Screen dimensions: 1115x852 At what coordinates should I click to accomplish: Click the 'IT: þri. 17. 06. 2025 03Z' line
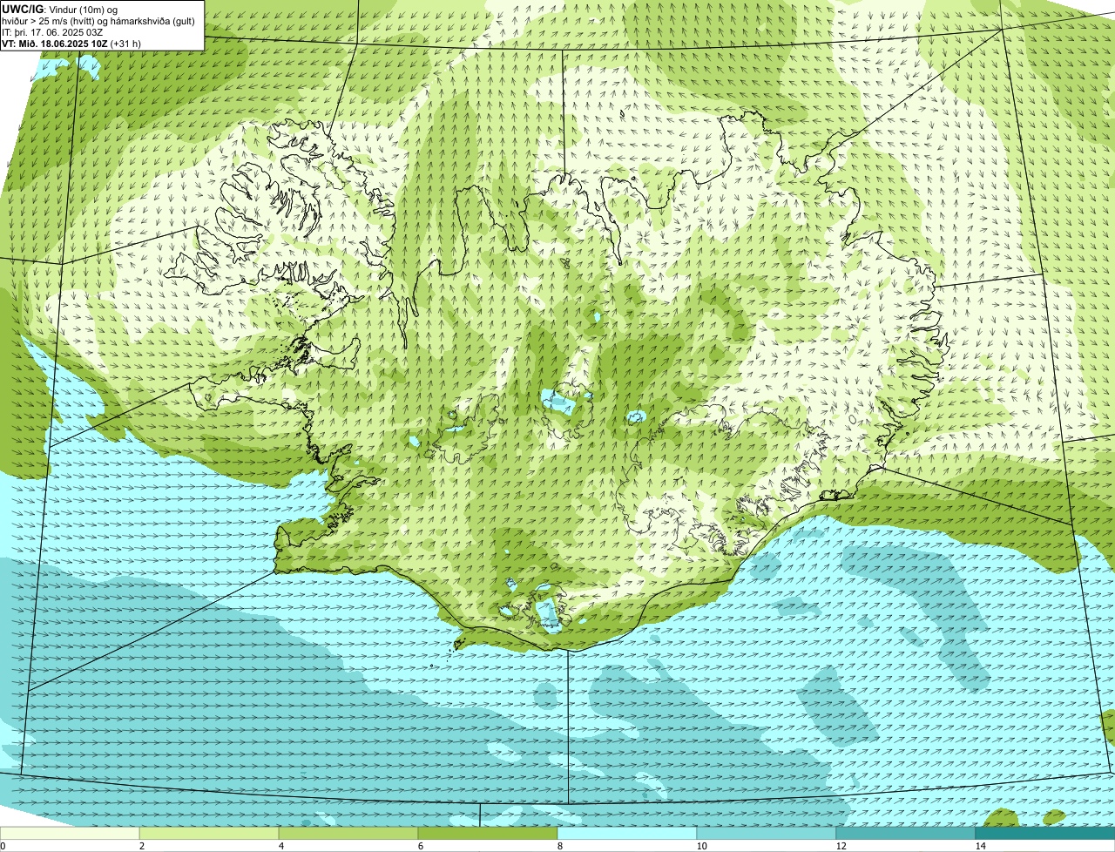[x=53, y=32]
